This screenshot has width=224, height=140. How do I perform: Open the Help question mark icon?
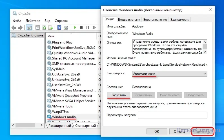click(59, 27)
